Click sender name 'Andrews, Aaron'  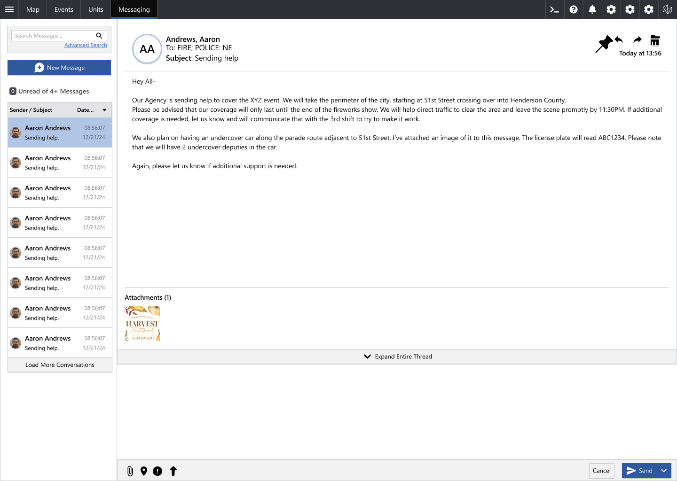tap(193, 39)
